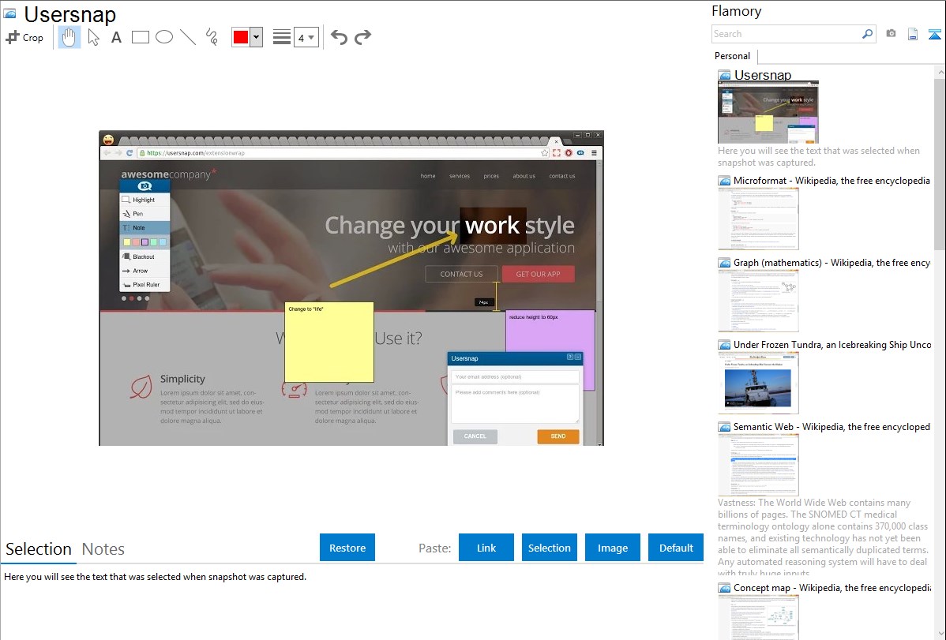946x640 pixels.
Task: Click the 'Paste:' label
Action: tap(435, 548)
